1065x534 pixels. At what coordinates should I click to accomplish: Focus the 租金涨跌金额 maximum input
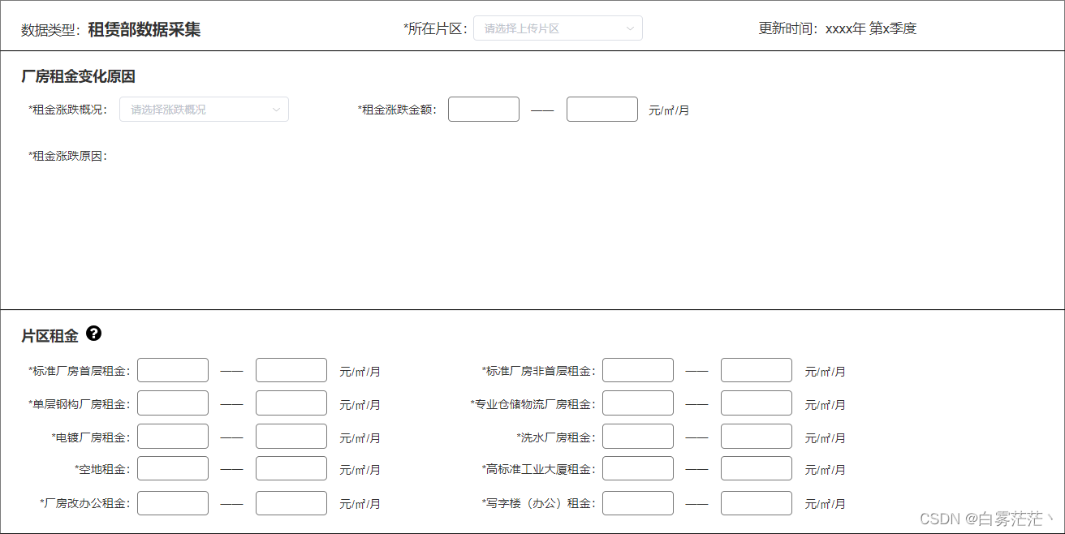(x=602, y=110)
